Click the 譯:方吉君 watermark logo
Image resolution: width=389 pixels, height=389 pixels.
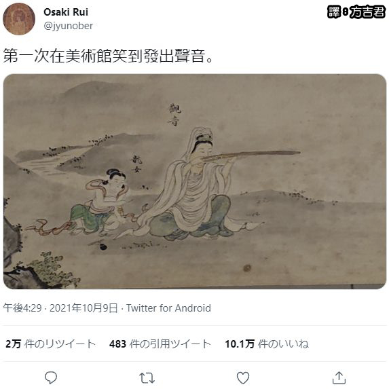pyautogui.click(x=356, y=12)
